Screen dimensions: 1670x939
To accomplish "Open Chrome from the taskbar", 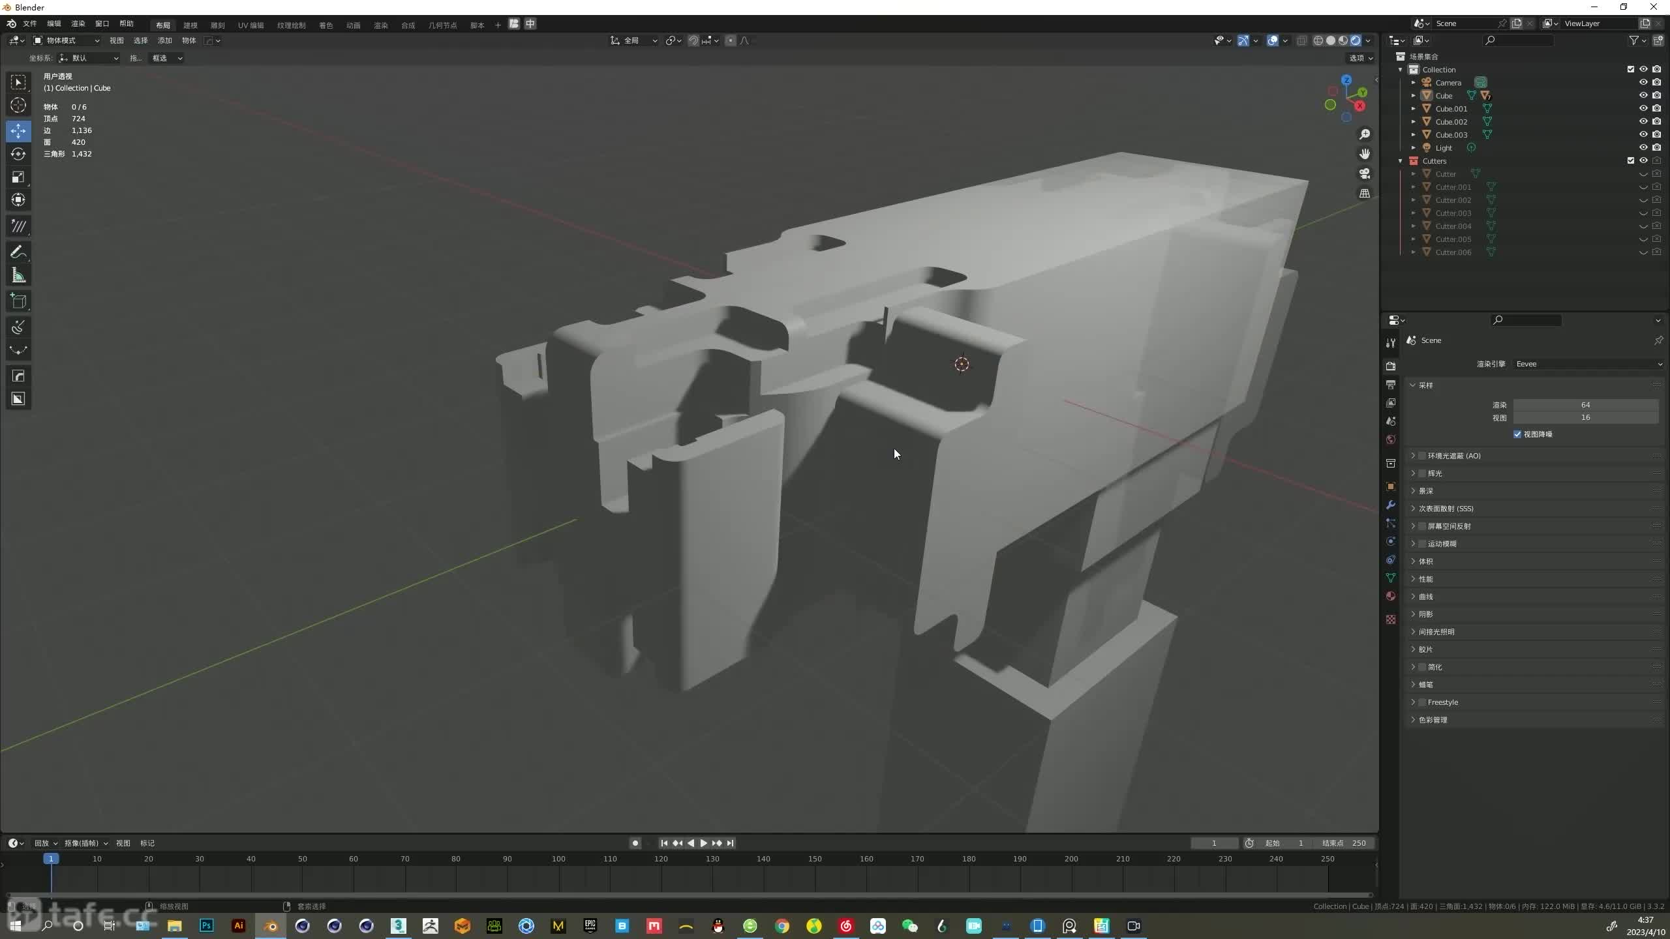I will [x=782, y=926].
